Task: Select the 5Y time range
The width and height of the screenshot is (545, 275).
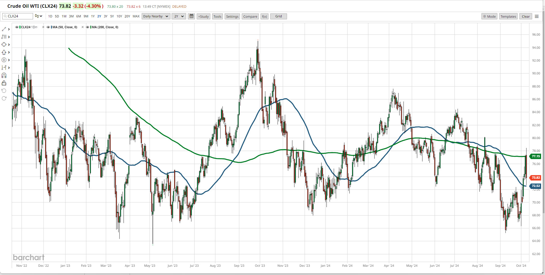Action: pos(112,16)
